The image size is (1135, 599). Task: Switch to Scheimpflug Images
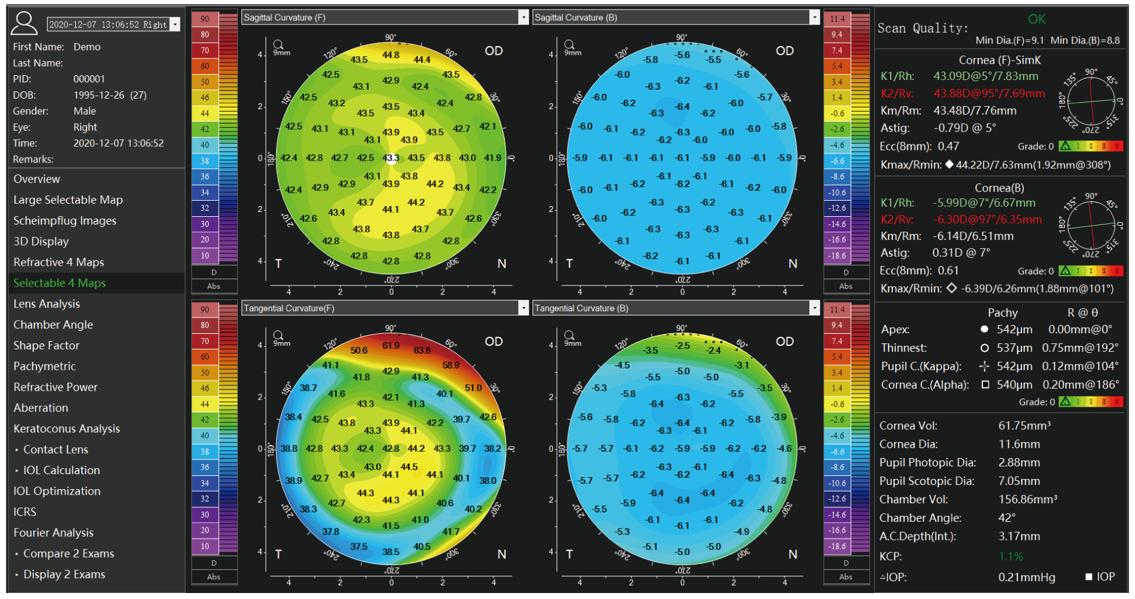[65, 221]
